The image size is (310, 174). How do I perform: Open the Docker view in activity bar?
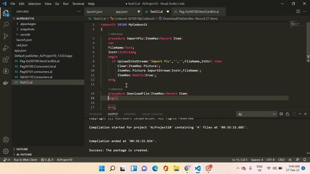click(6, 83)
